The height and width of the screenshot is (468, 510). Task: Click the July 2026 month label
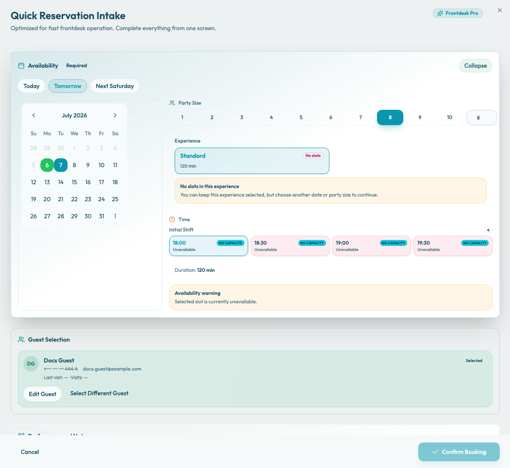click(x=74, y=115)
